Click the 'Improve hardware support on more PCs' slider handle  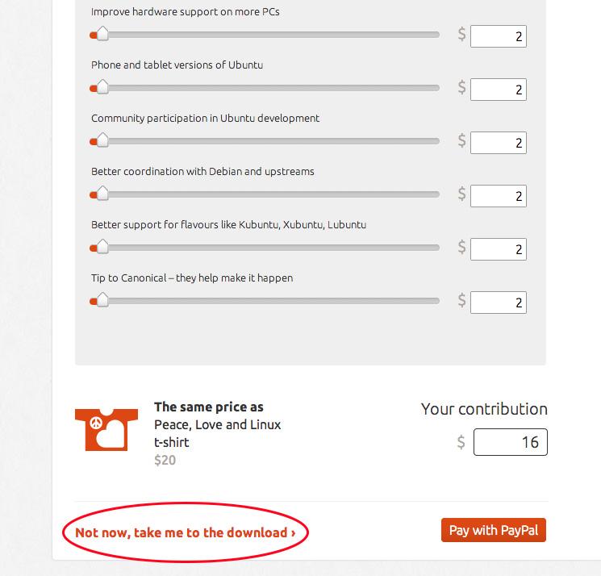(102, 35)
